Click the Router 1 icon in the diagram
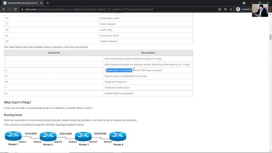272x153 pixels. (x=13, y=136)
